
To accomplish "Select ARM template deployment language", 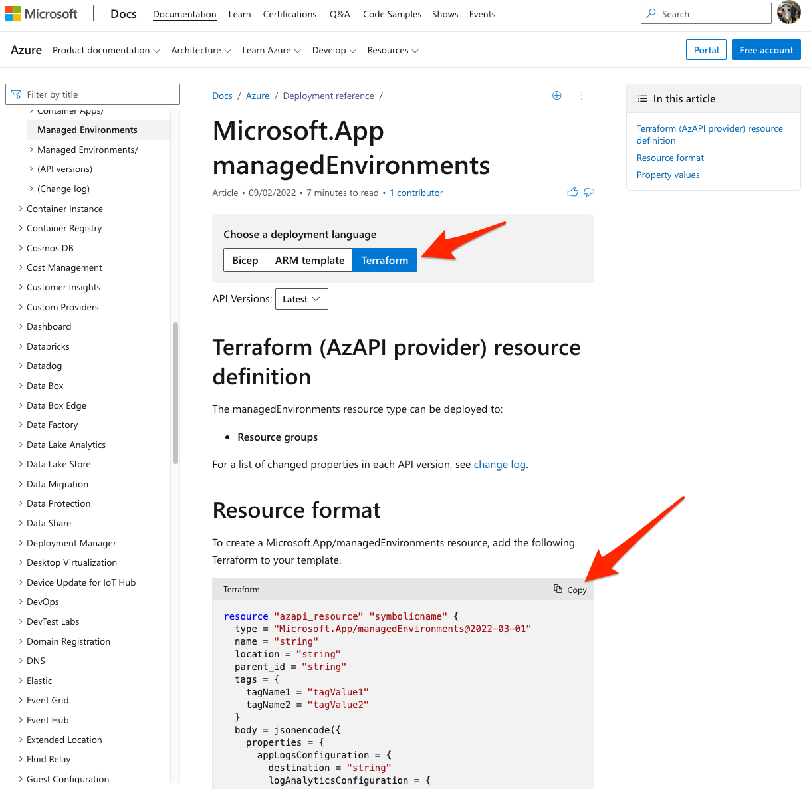I will click(310, 260).
